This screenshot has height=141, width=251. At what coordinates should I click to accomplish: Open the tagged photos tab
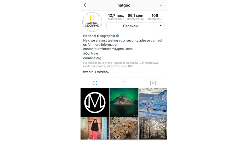(153, 83)
